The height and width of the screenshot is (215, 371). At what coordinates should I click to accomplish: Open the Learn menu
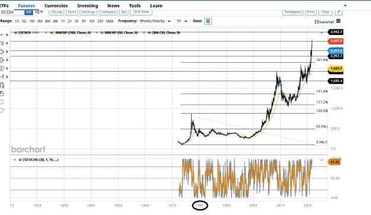pyautogui.click(x=156, y=5)
